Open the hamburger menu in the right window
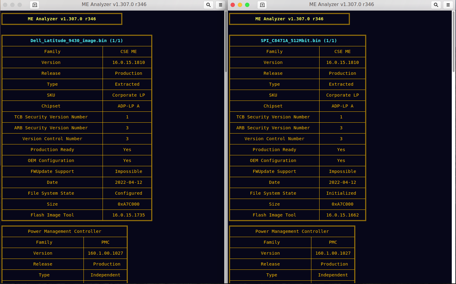This screenshot has height=284, width=456. click(448, 5)
